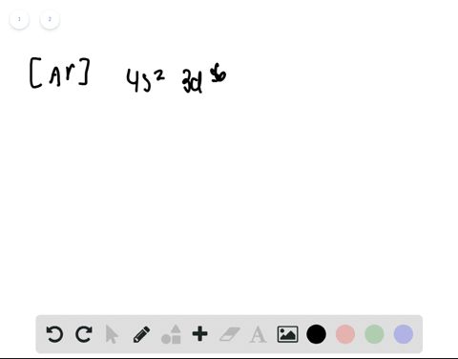Undo the last stroke
This screenshot has height=359, width=458.
click(x=54, y=334)
